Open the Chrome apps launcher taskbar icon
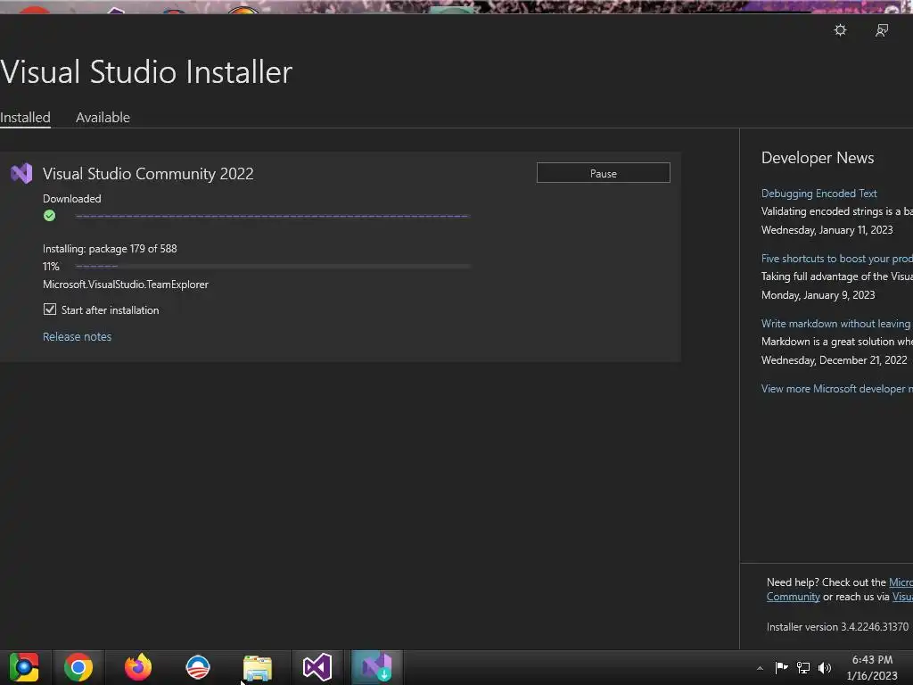This screenshot has width=913, height=685. (x=24, y=667)
